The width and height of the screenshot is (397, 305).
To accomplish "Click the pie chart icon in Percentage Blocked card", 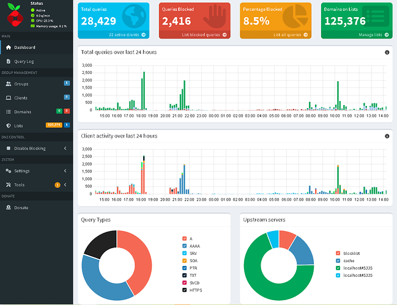I will pyautogui.click(x=295, y=16).
